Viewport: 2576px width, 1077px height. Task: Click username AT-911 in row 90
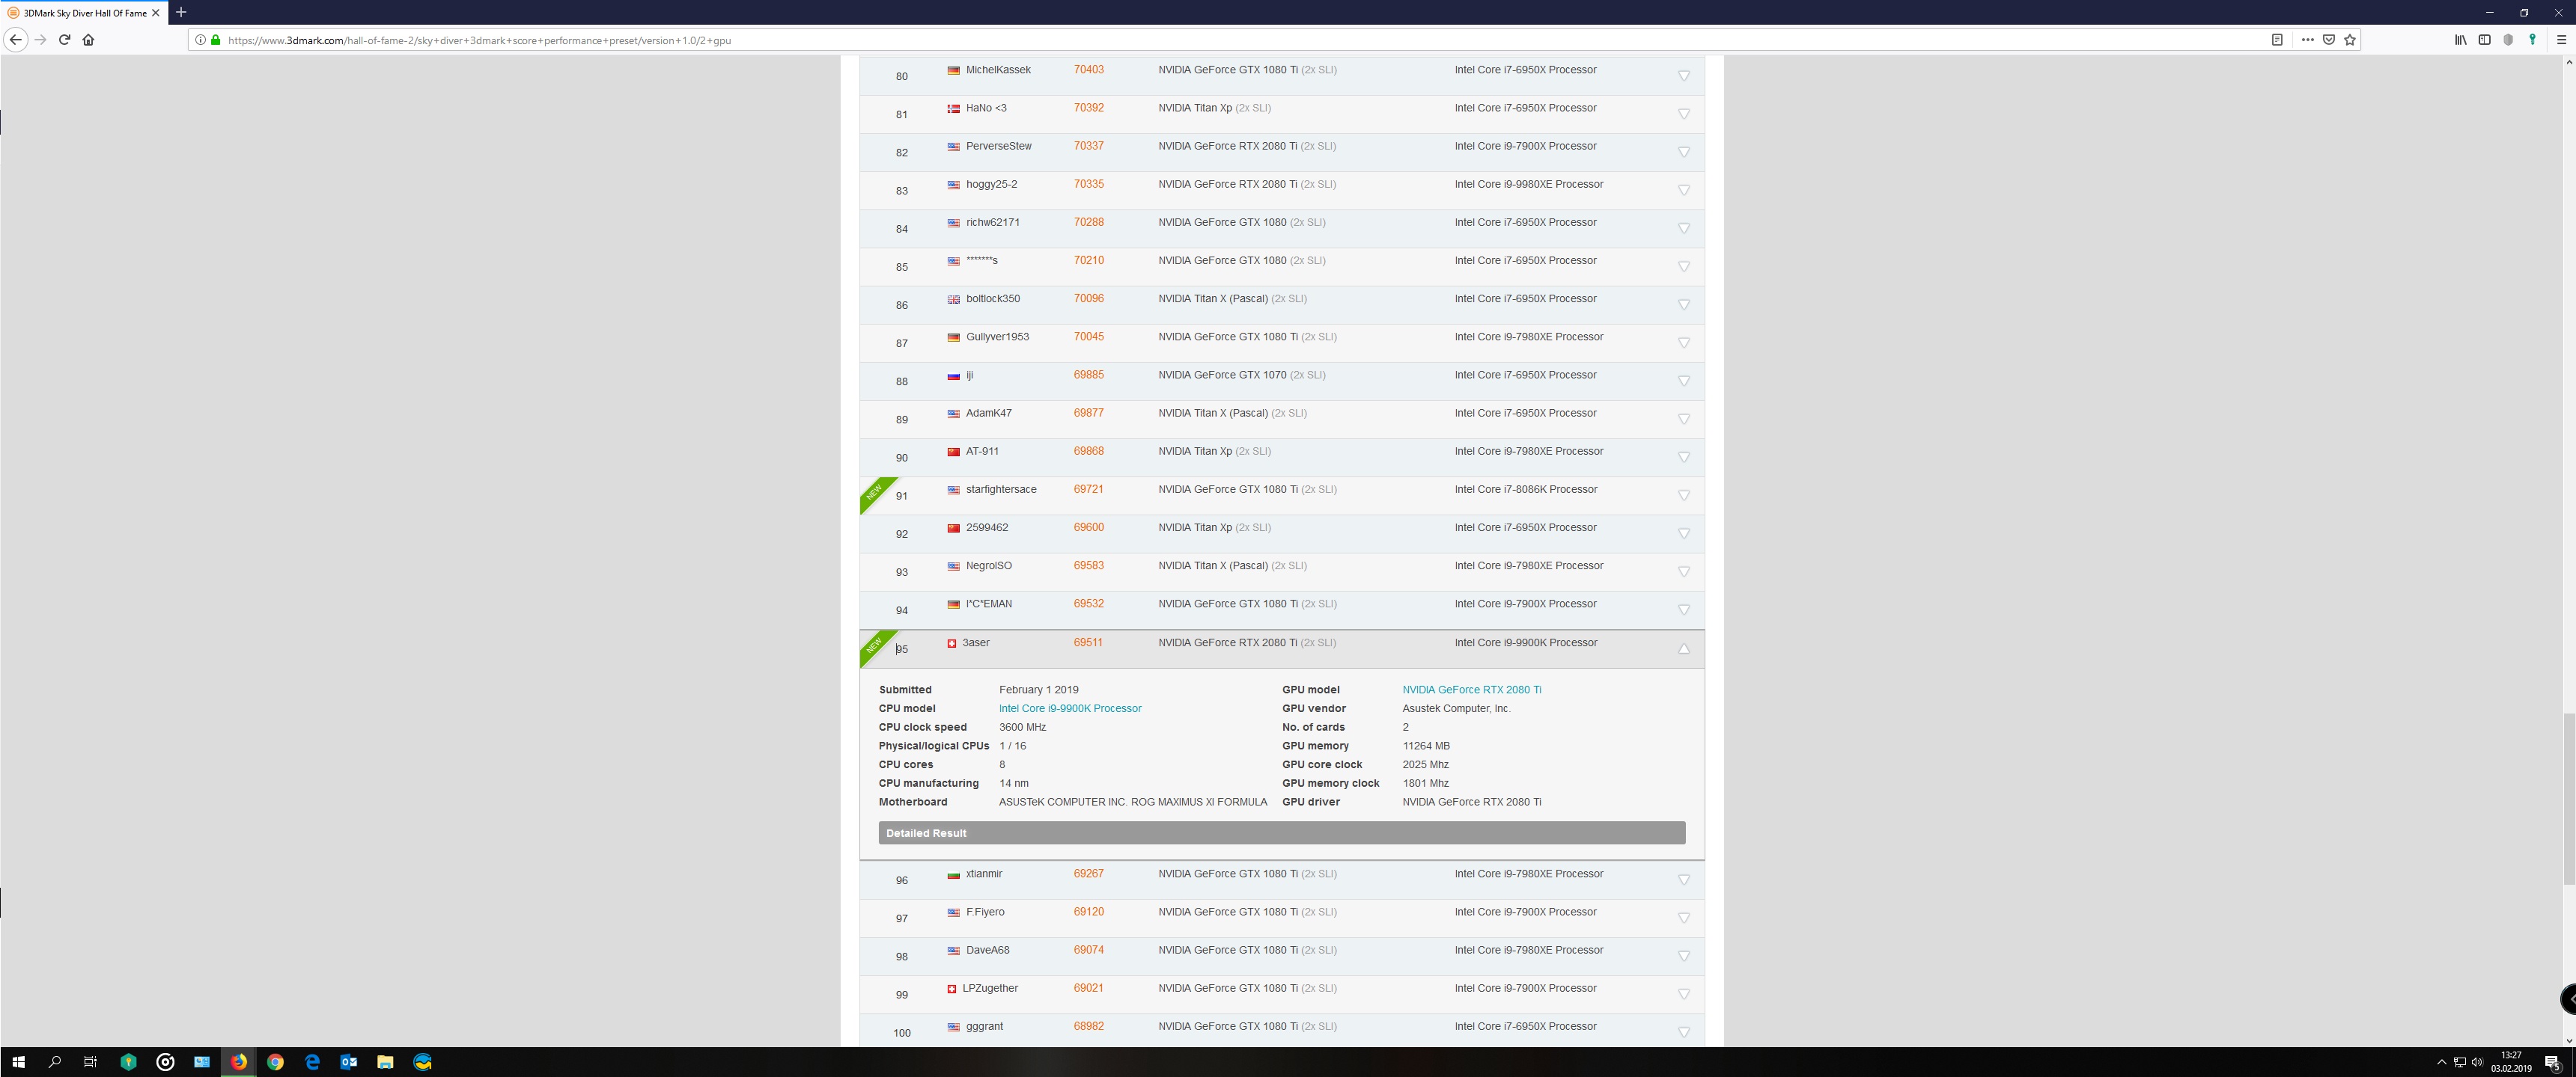(982, 452)
